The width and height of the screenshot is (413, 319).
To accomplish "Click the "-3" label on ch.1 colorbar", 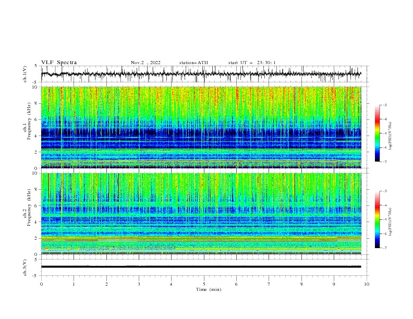I will [x=385, y=105].
